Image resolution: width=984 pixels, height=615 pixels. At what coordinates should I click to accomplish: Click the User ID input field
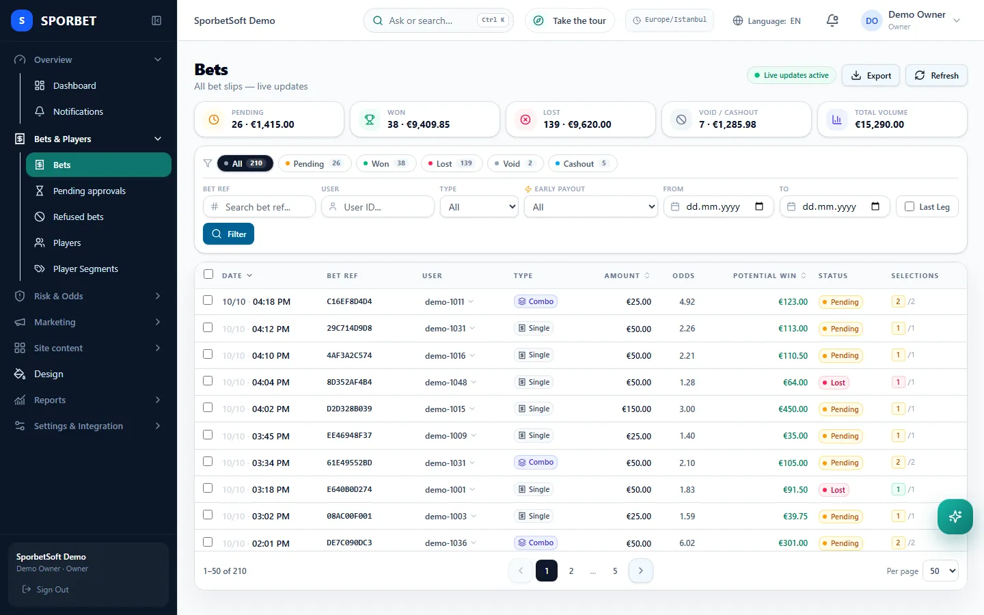coord(378,206)
